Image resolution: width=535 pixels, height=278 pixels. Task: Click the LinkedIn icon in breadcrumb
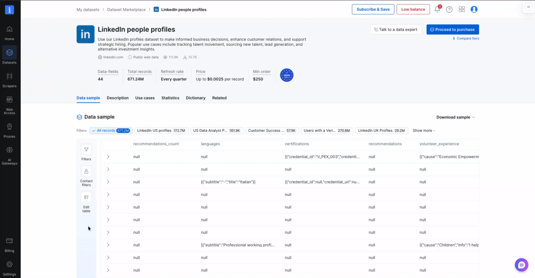click(156, 9)
